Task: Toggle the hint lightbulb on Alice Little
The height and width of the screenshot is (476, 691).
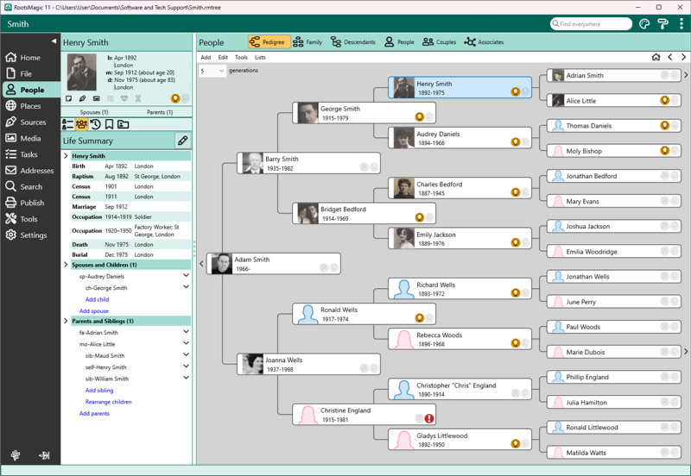Action: 664,101
